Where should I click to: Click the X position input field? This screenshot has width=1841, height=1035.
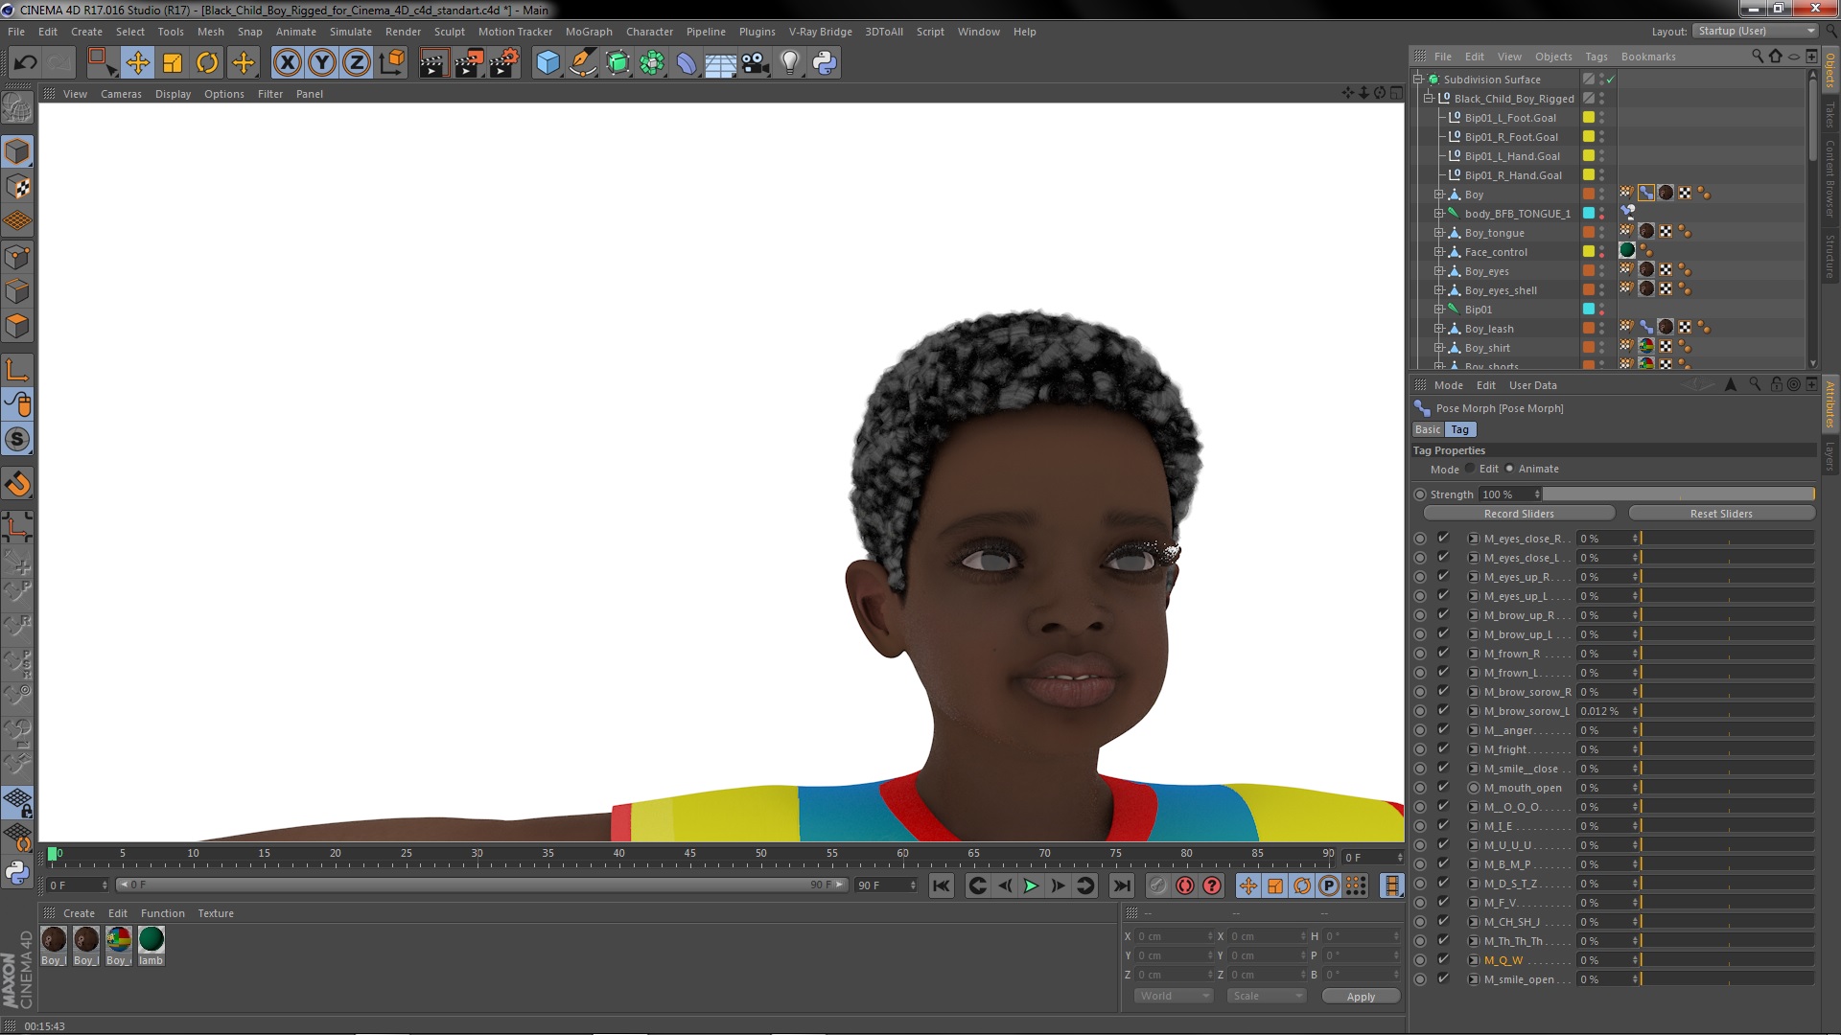coord(1176,936)
